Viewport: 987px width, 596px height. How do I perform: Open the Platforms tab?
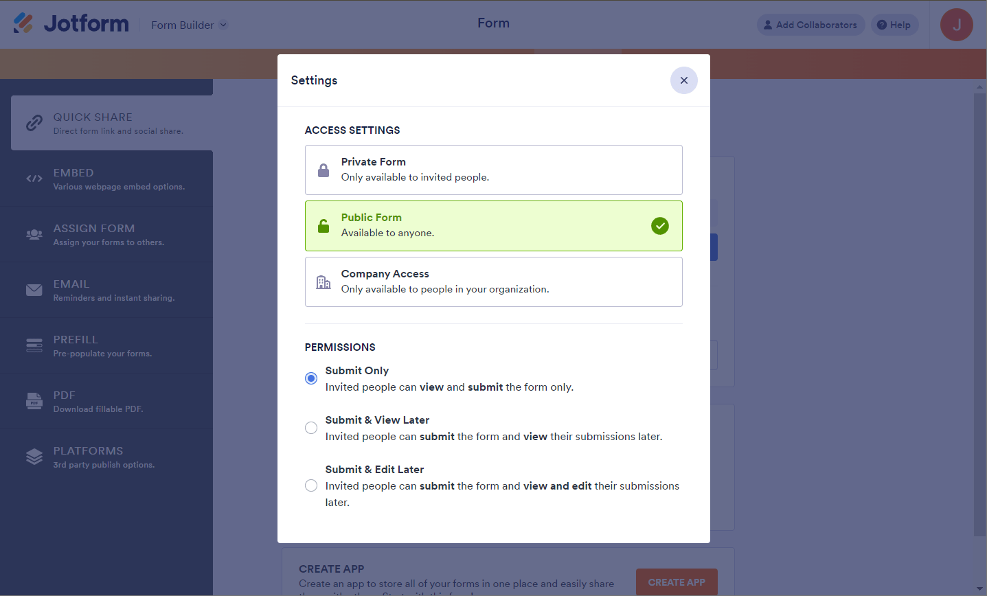point(106,457)
